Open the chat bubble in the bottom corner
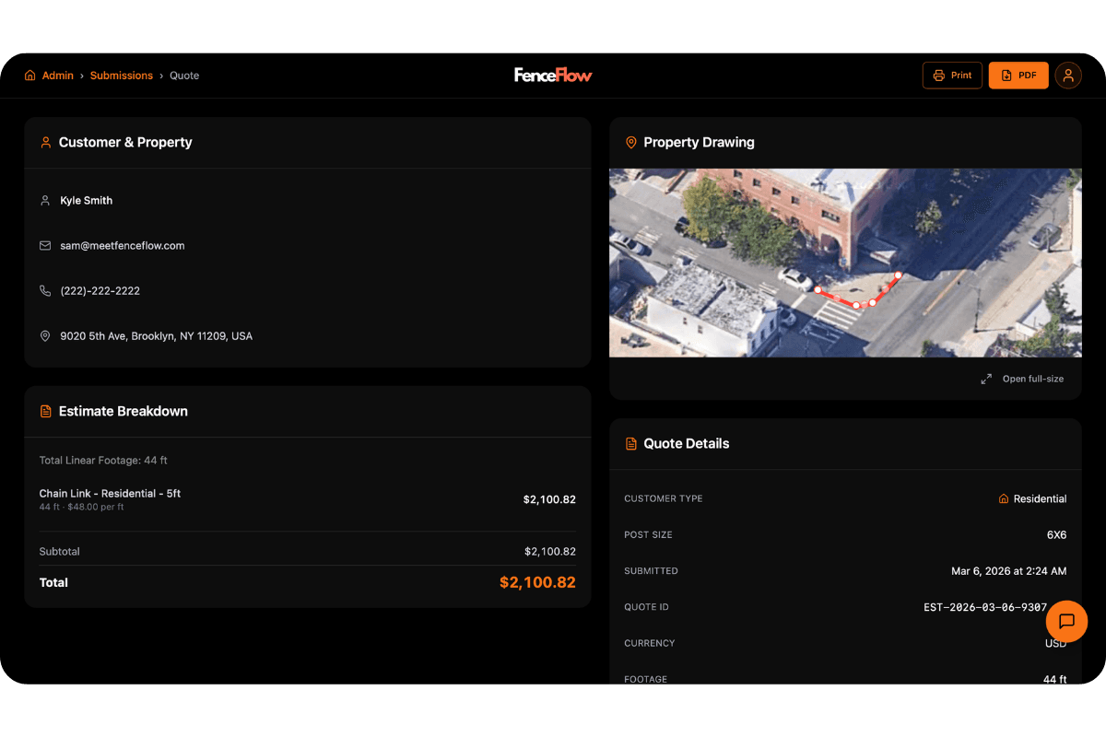The image size is (1106, 737). click(x=1066, y=621)
